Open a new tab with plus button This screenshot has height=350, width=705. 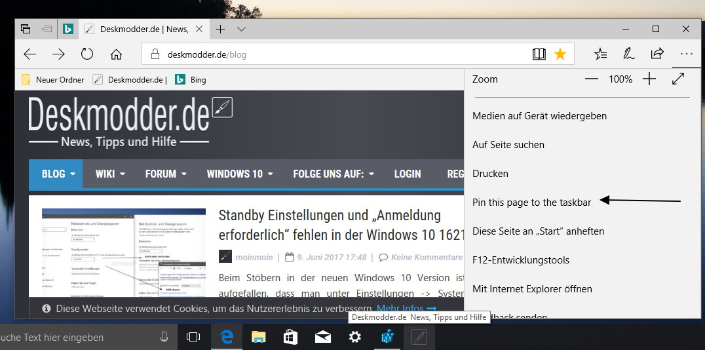pyautogui.click(x=220, y=29)
